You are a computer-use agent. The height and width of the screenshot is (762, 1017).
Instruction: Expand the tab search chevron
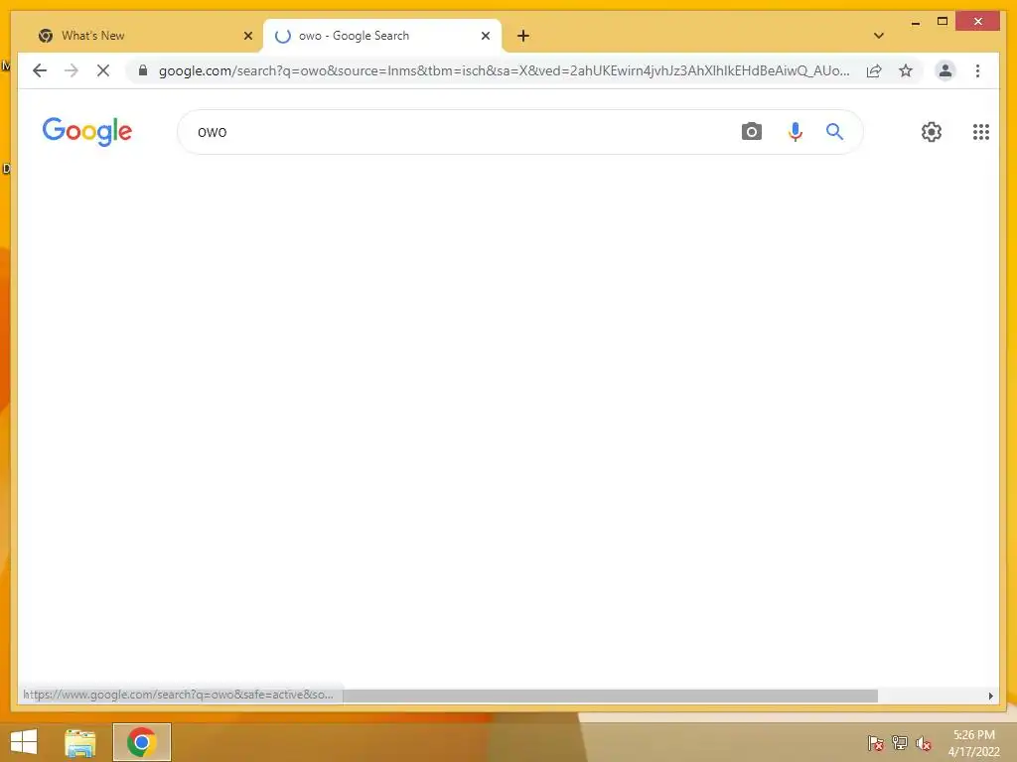[x=879, y=36]
